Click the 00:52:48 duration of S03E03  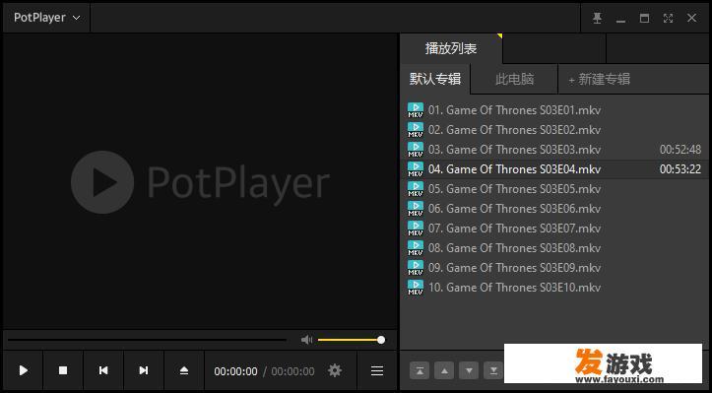coord(680,150)
